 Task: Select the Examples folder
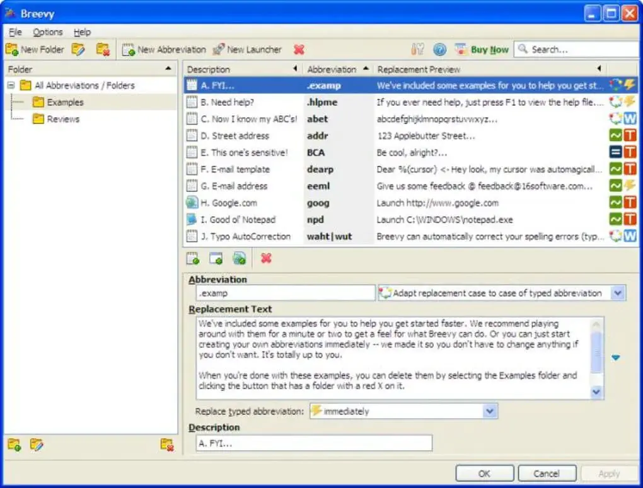click(x=65, y=102)
